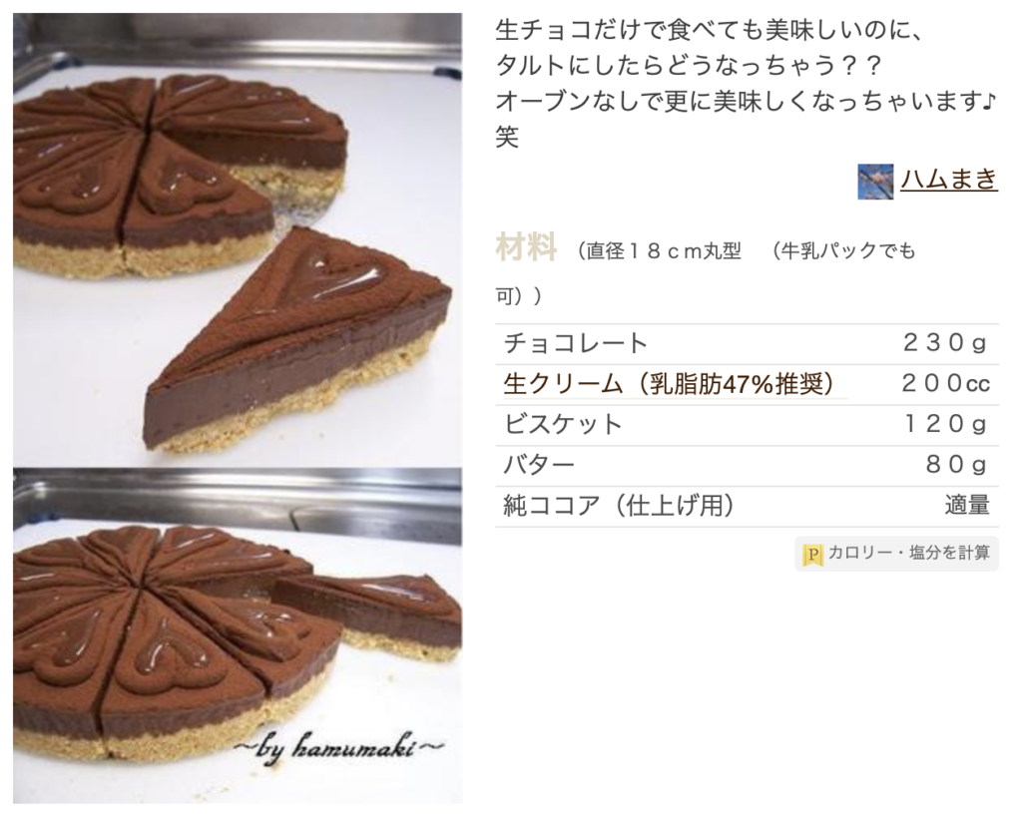Open the 生クリーム（乳脂肪47%推奨） ingredient link
This screenshot has height=820, width=1022.
(x=669, y=384)
